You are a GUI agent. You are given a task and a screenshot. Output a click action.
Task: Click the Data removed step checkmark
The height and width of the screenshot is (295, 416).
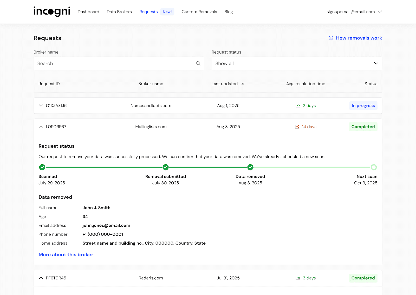(250, 167)
